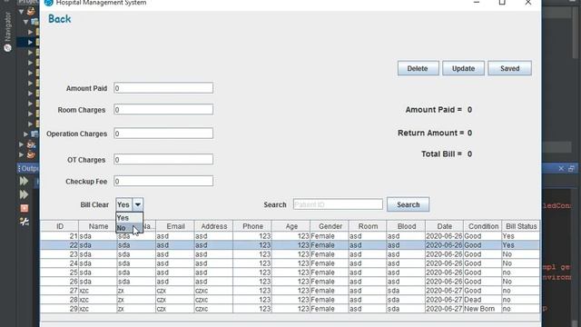The width and height of the screenshot is (581, 327).
Task: Click the Patient ID search field
Action: pos(338,204)
